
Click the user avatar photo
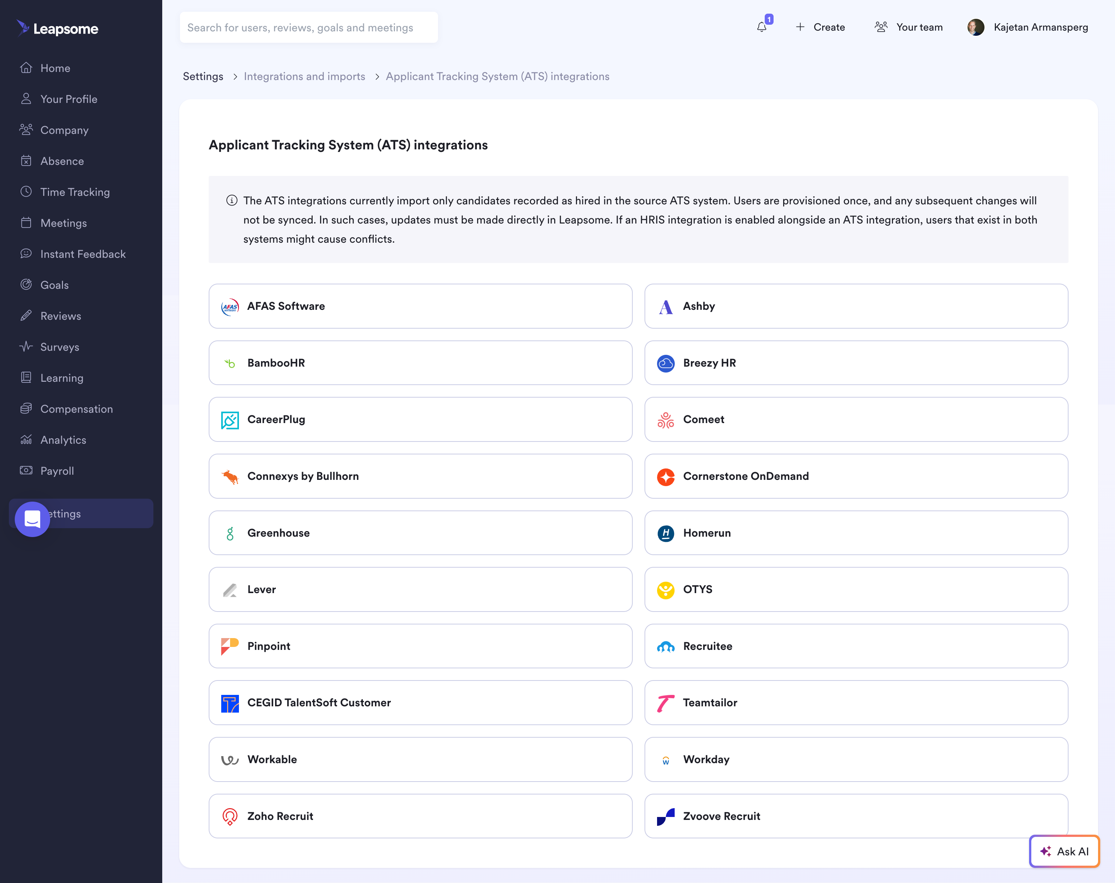(976, 27)
